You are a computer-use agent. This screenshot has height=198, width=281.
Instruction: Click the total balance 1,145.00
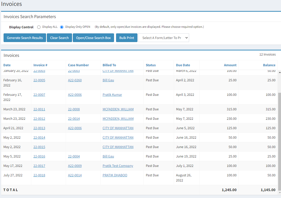click(x=268, y=190)
